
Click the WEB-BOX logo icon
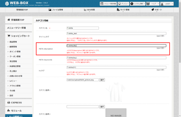point(7,4)
